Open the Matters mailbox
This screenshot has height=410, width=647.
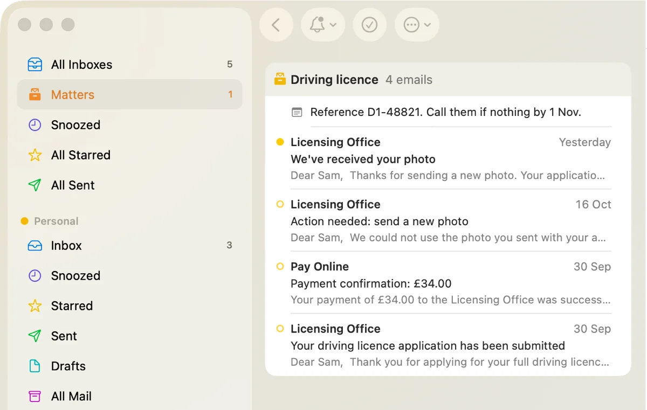[x=130, y=95]
